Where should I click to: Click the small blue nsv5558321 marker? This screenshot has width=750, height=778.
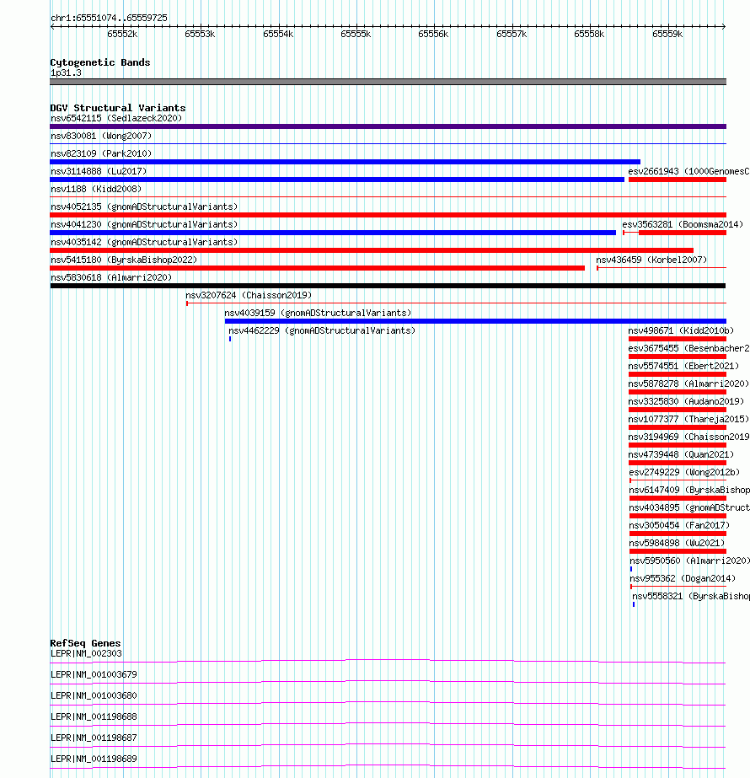point(634,604)
